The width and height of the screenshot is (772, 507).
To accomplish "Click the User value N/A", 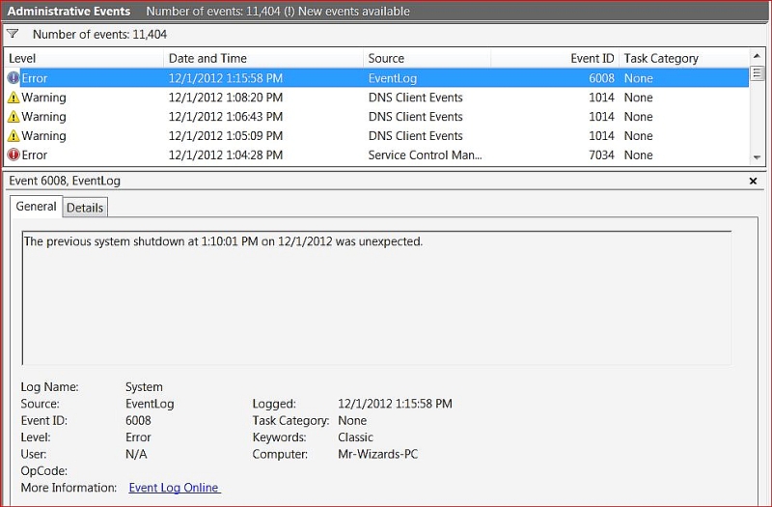I will [x=136, y=454].
